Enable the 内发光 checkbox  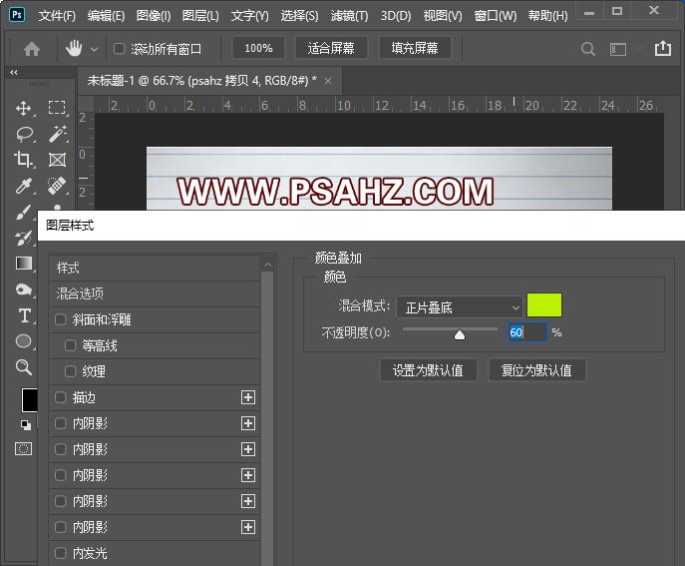[x=60, y=553]
